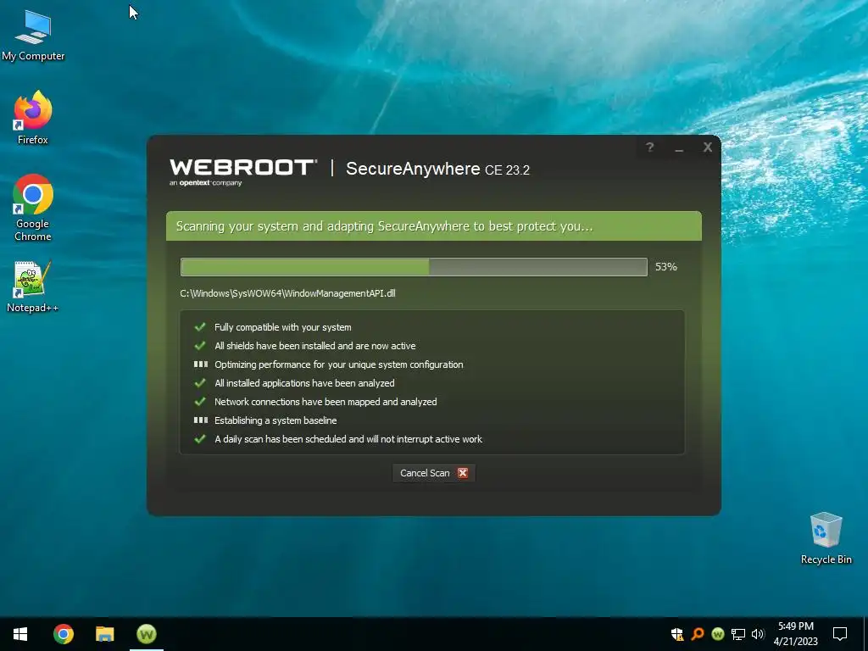The height and width of the screenshot is (651, 868).
Task: Open Windows Security tray icon
Action: click(x=677, y=634)
